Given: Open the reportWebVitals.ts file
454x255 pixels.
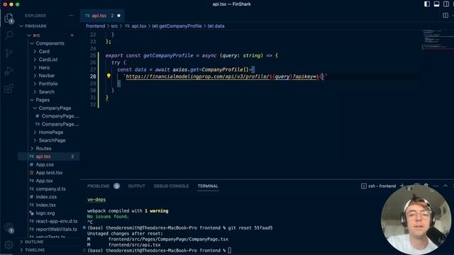Looking at the screenshot, I should [x=56, y=229].
